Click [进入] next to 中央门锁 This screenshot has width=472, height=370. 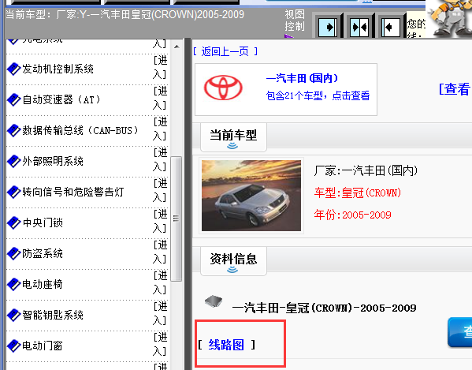[160, 221]
